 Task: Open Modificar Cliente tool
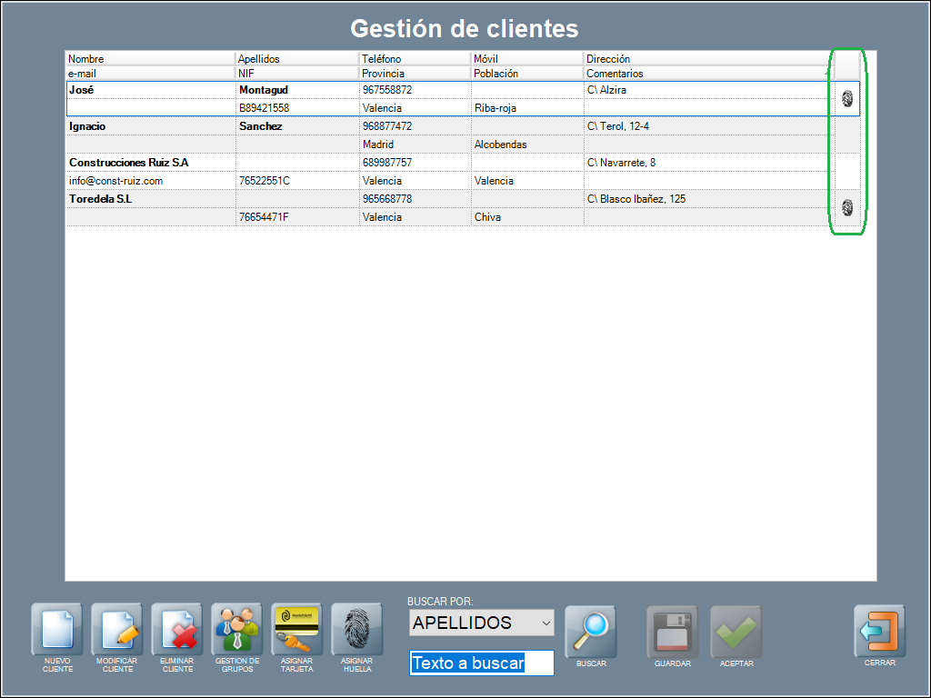pos(117,630)
